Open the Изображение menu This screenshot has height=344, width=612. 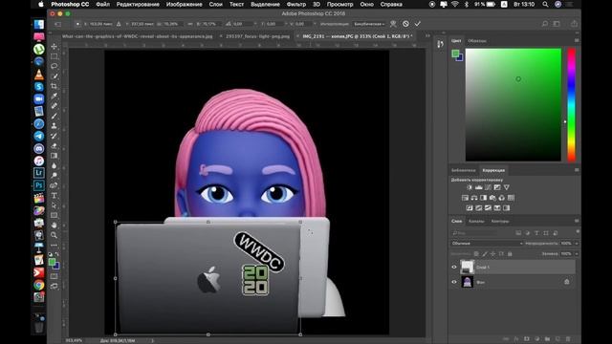(185, 4)
